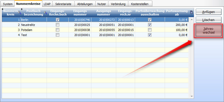This screenshot has width=224, height=102.
Task: Uncheck Portoüberwachung ausschalten for Neustrelitz
Action: pos(150,25)
